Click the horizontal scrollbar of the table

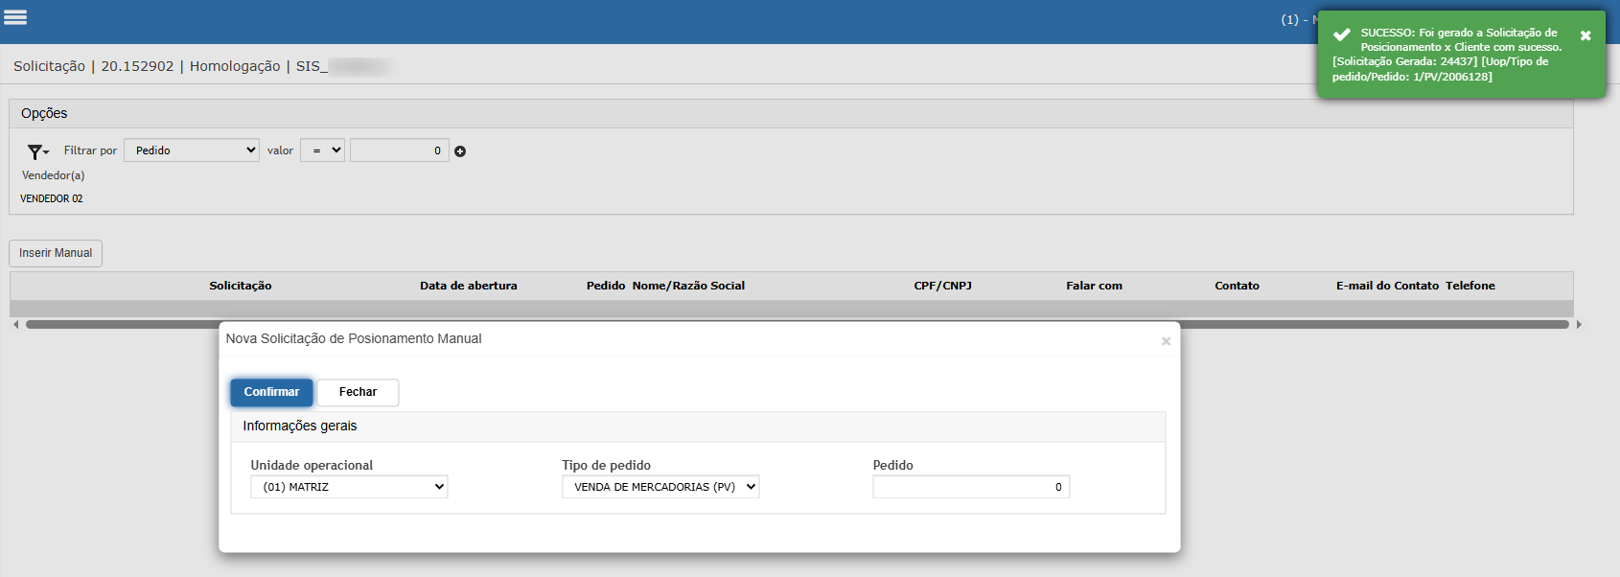point(798,325)
